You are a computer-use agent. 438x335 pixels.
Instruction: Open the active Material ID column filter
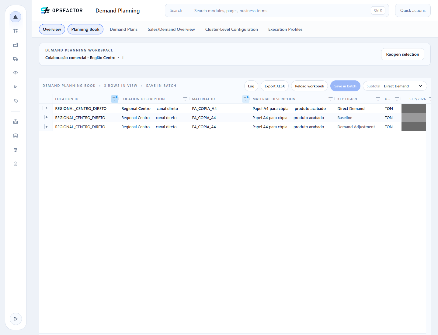pos(246,99)
